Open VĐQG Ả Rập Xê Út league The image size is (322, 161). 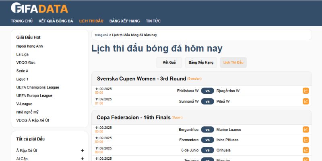click(x=33, y=120)
